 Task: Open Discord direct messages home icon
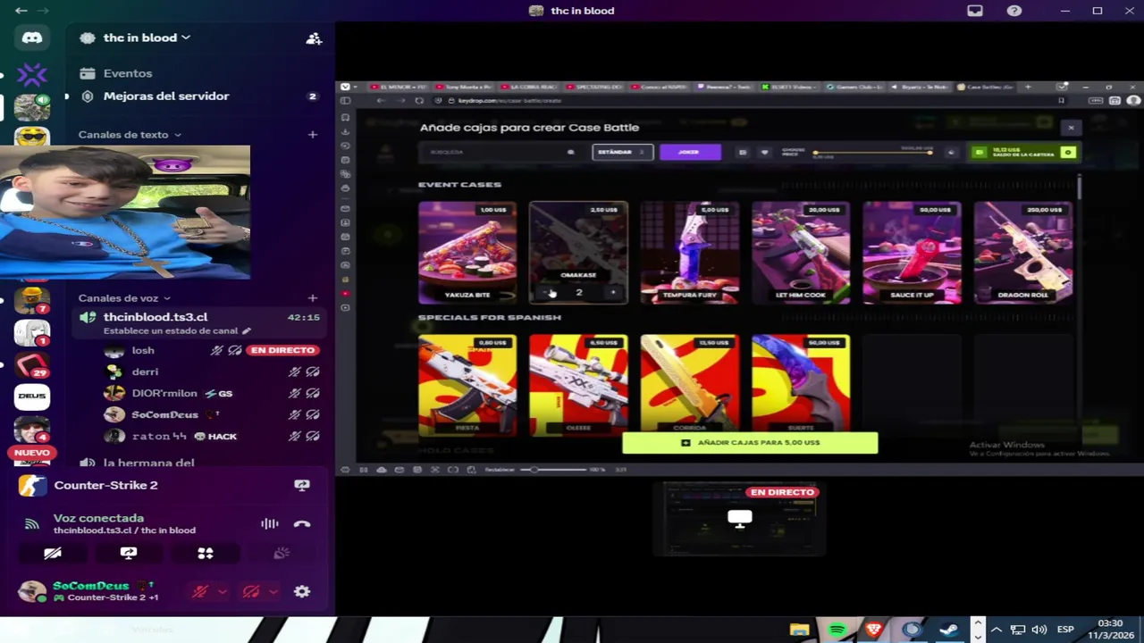click(x=32, y=38)
